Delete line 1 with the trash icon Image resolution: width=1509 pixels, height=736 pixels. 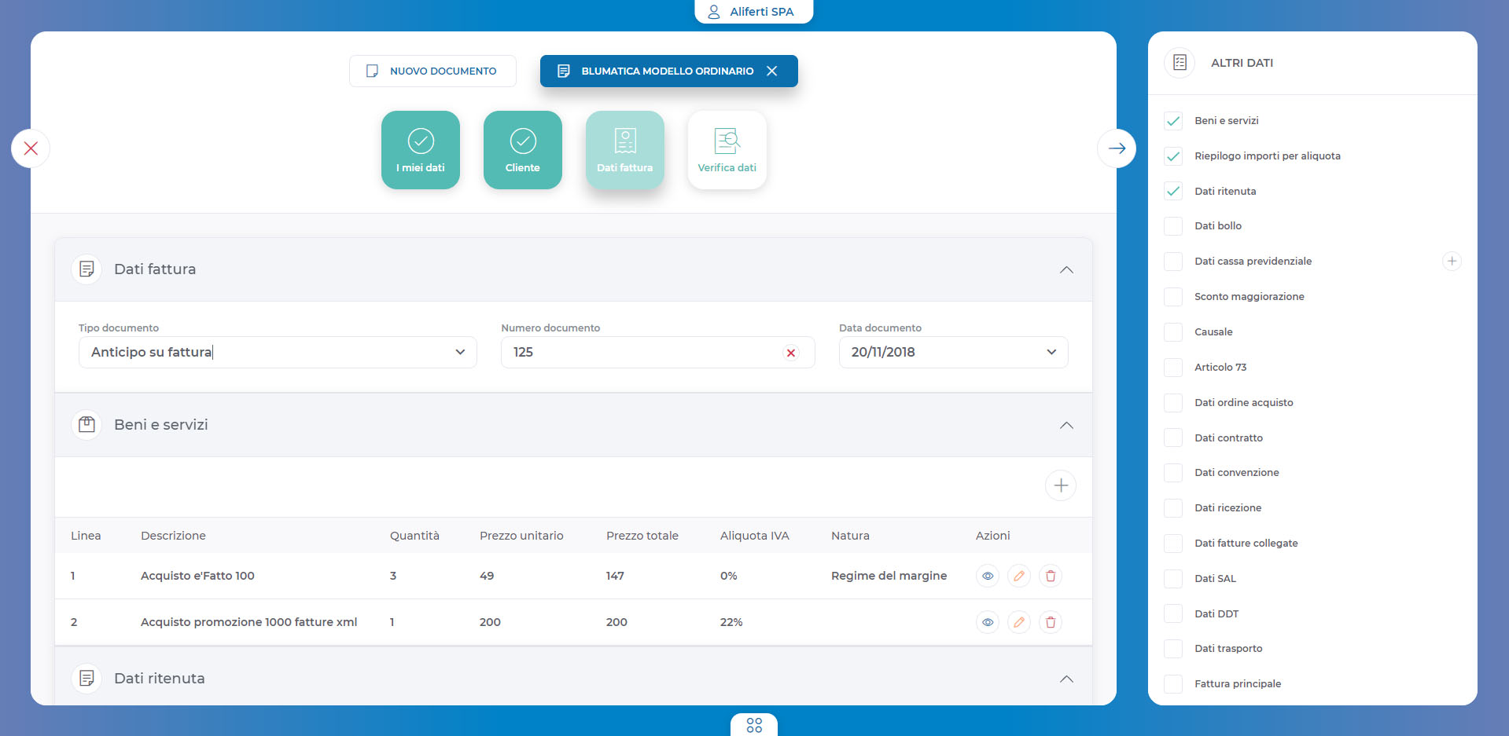[1051, 576]
